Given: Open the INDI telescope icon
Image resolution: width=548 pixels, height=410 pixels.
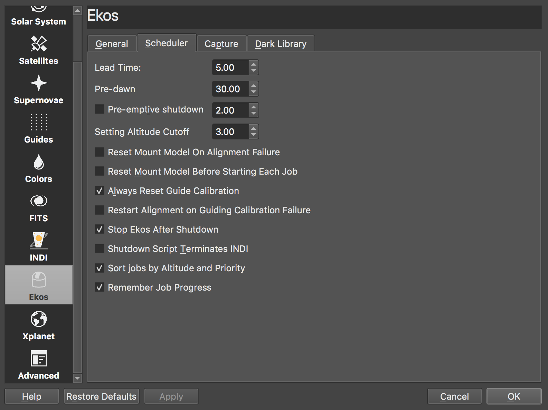Looking at the screenshot, I should pyautogui.click(x=39, y=240).
